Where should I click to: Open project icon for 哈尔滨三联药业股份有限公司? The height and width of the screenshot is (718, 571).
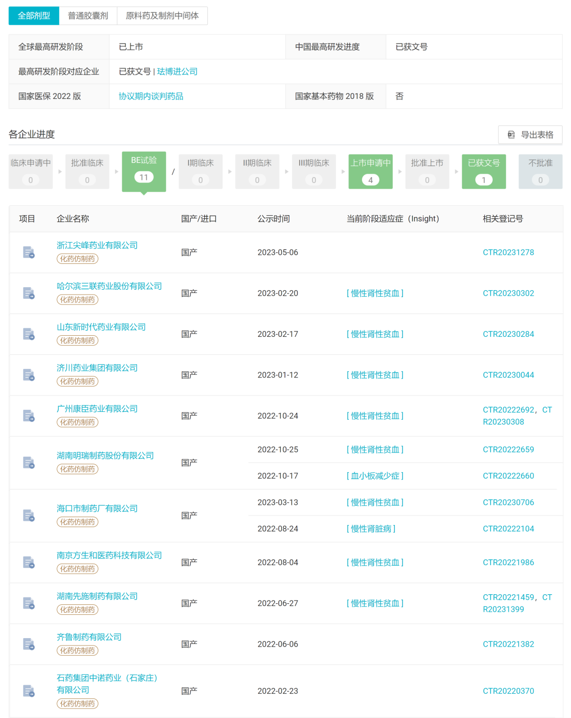[29, 293]
